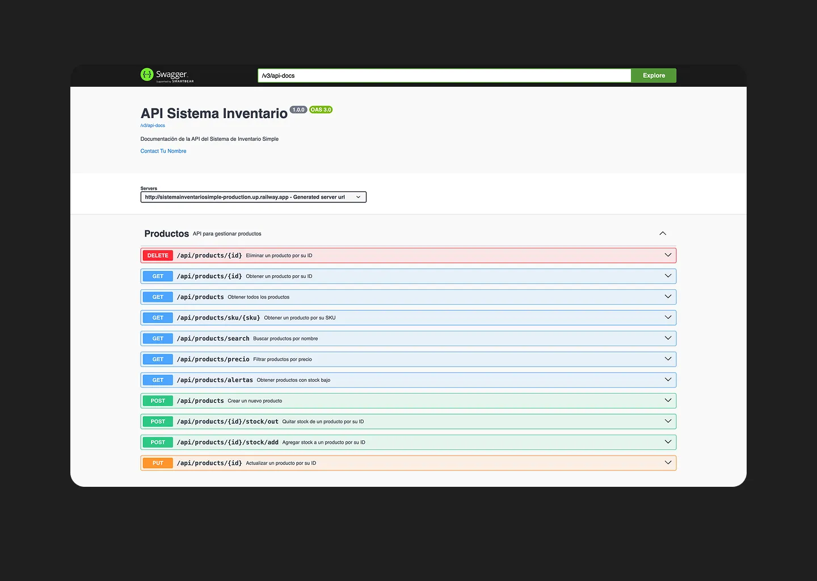Click 'API para gestionar productos' description
Viewport: 817px width, 581px height.
click(227, 234)
